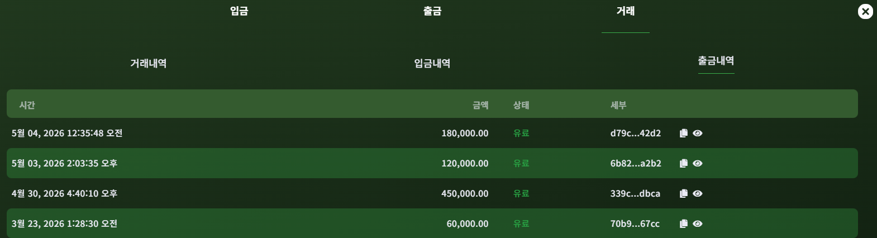Screen dimensions: 877x238
Task: Switch to the 입금 tab
Action: click(x=239, y=11)
